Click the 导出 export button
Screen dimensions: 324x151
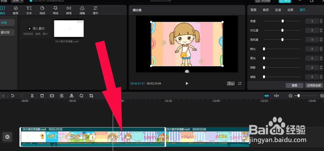[x=284, y=1]
